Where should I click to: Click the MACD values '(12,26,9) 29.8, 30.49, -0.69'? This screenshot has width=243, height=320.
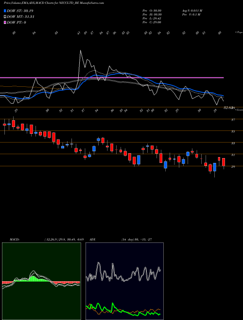click(64, 240)
